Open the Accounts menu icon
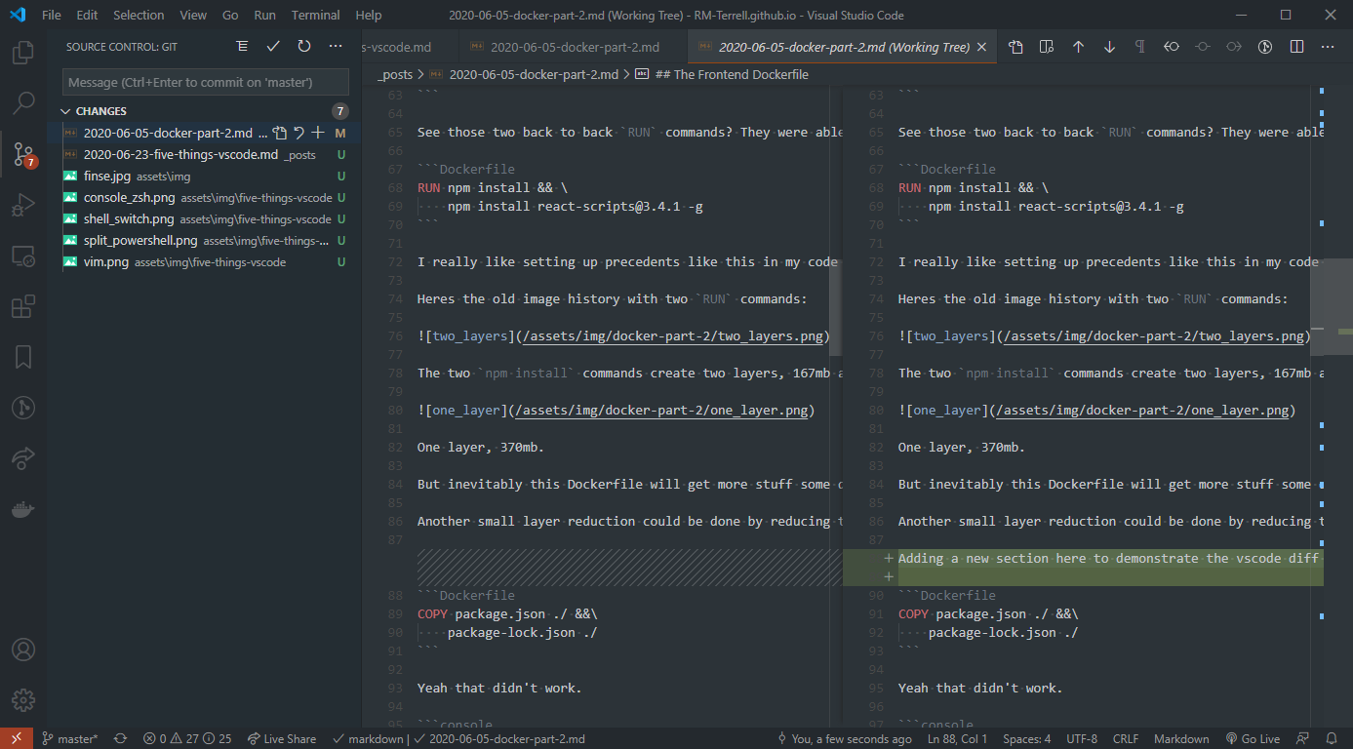Screen dimensions: 1353x749 point(23,650)
